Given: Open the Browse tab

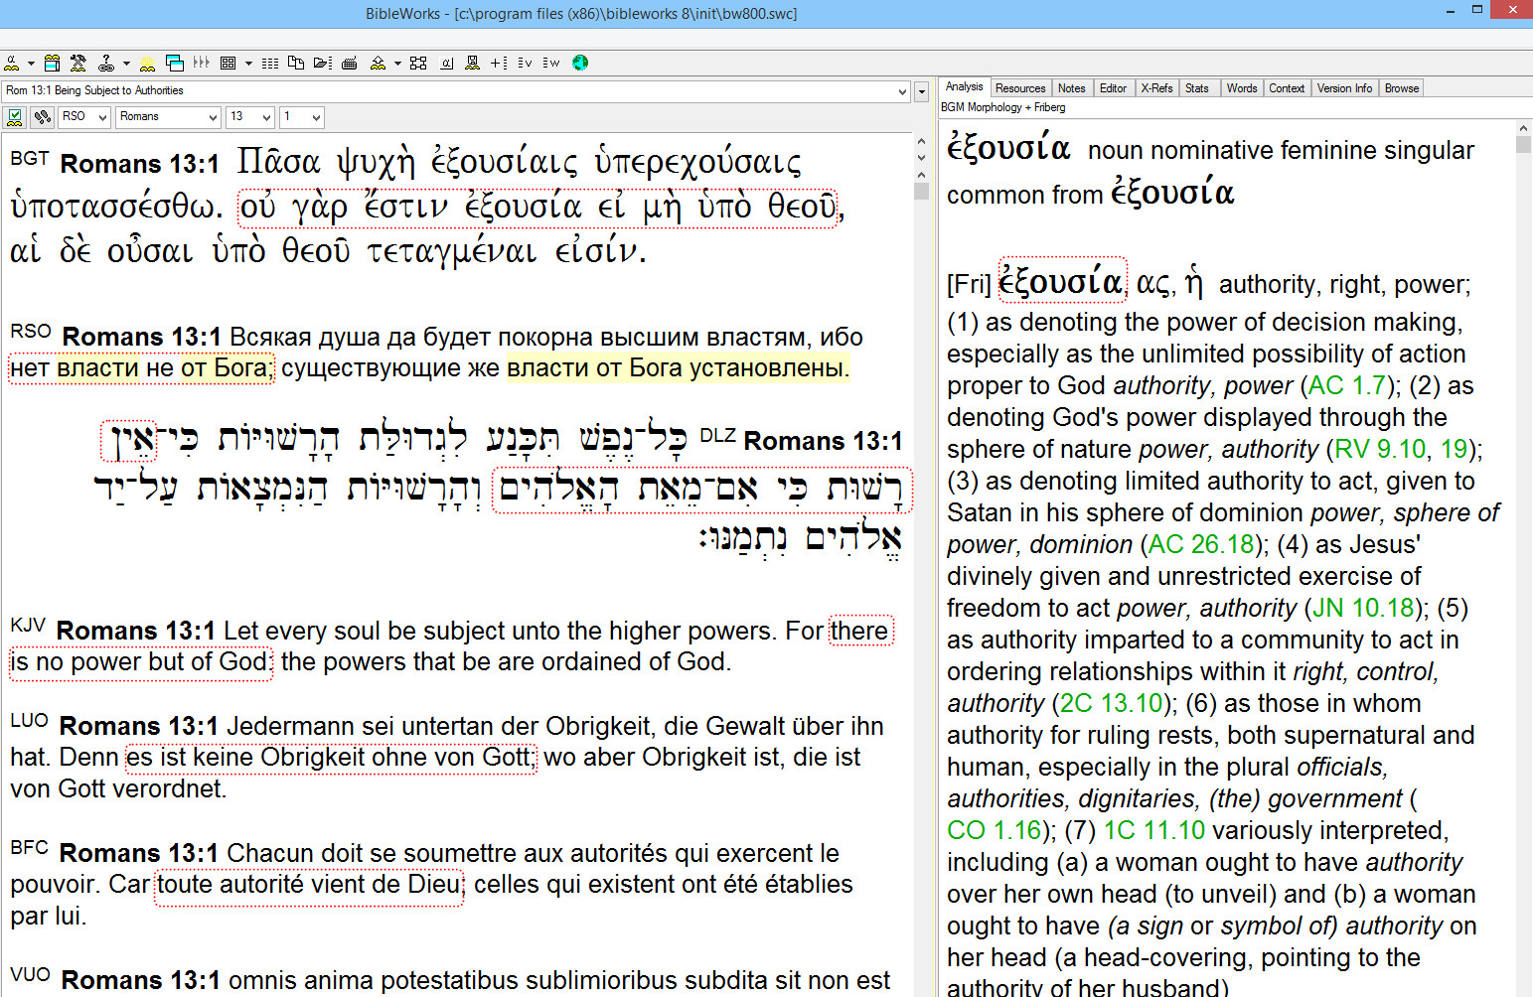Looking at the screenshot, I should click(1402, 88).
